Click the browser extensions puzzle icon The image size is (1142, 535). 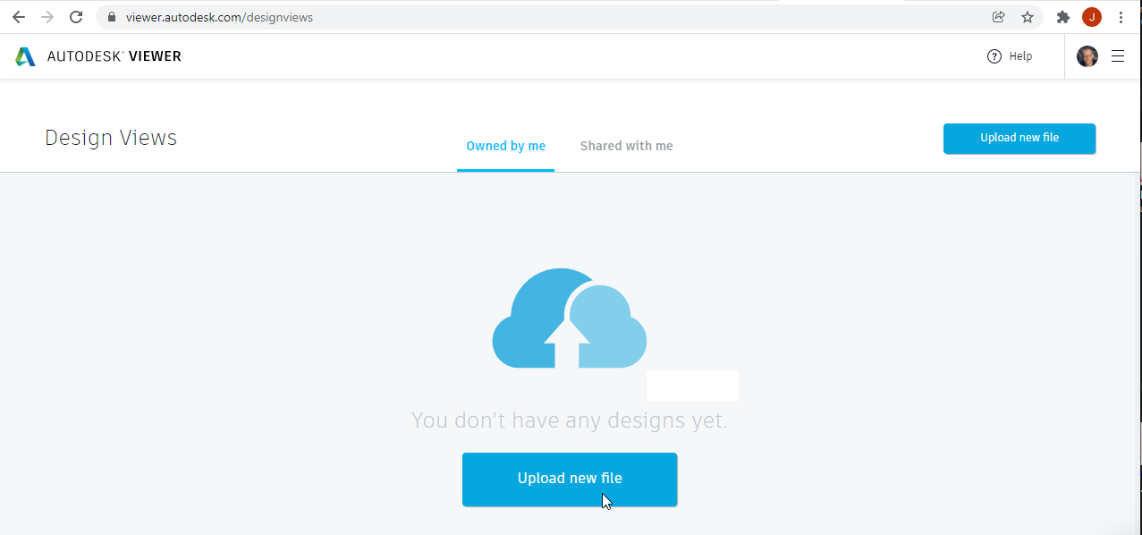[1062, 16]
